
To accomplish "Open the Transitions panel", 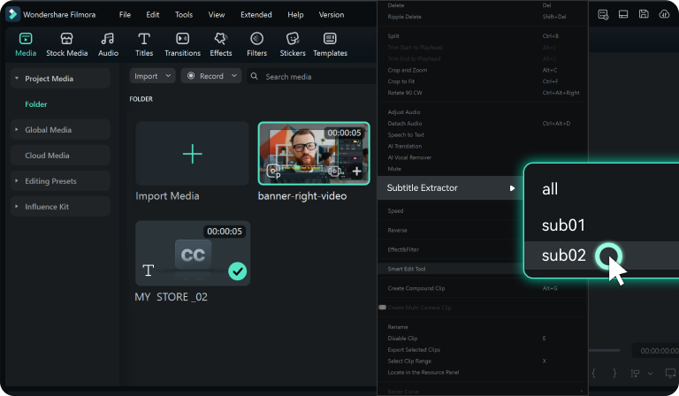I will point(182,44).
